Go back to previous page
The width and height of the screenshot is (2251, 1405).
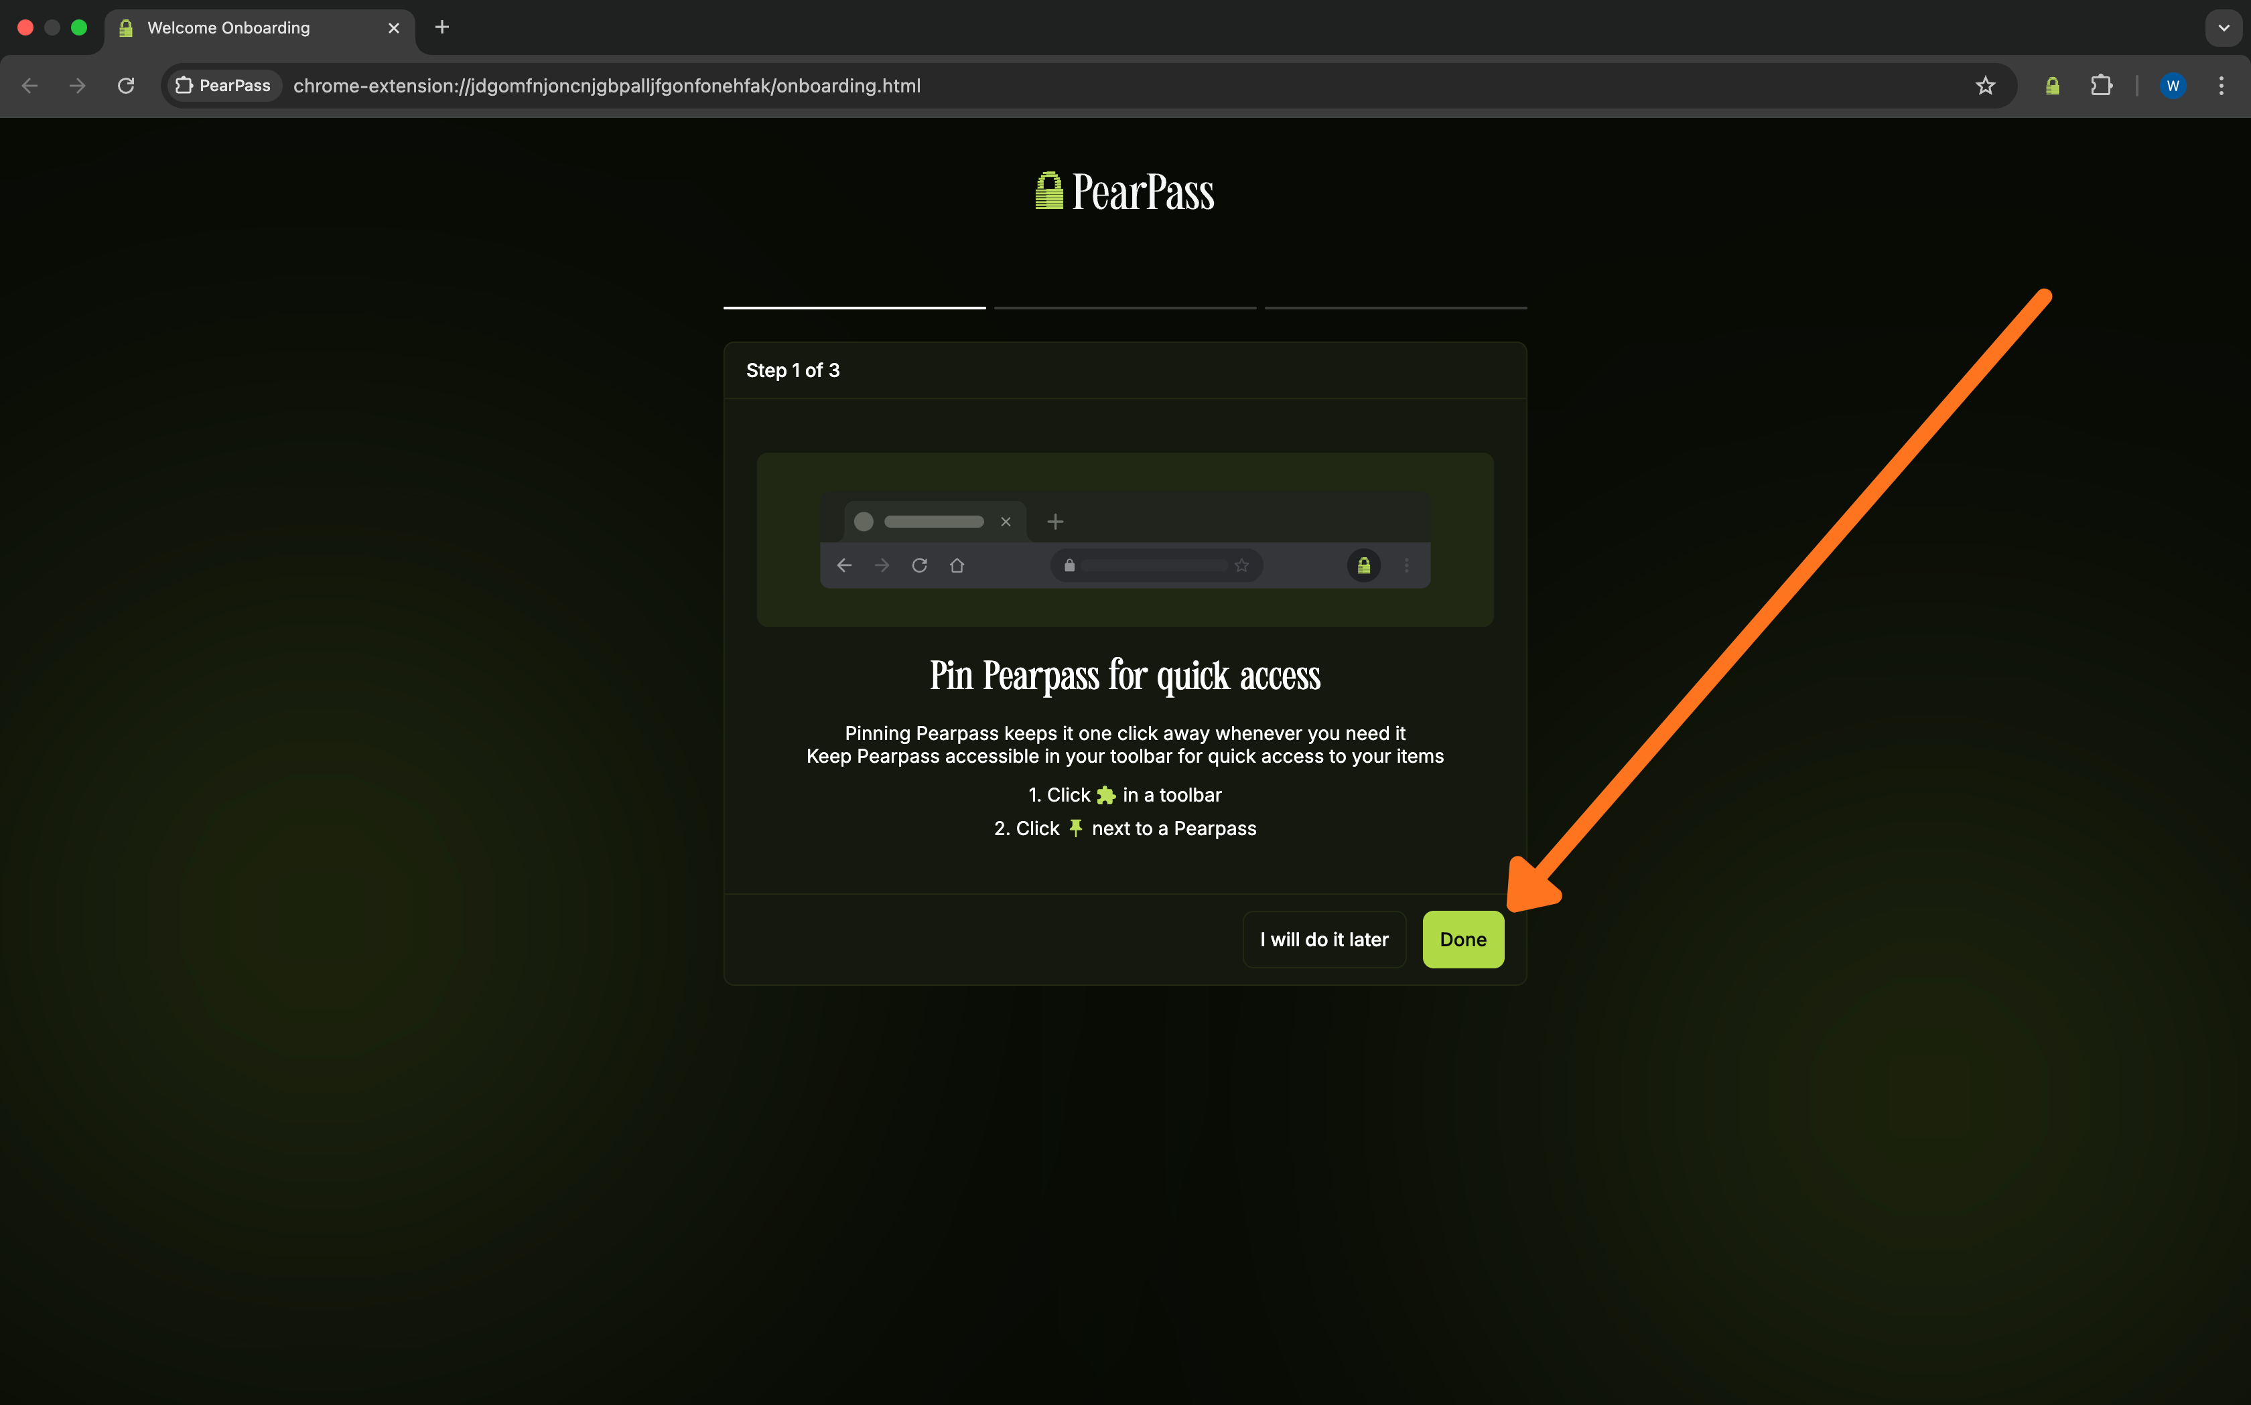click(x=29, y=86)
